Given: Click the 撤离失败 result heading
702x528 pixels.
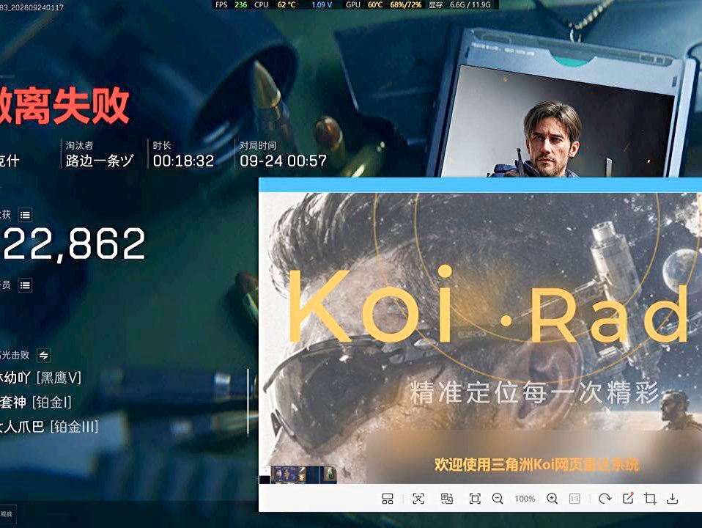Looking at the screenshot, I should point(64,106).
